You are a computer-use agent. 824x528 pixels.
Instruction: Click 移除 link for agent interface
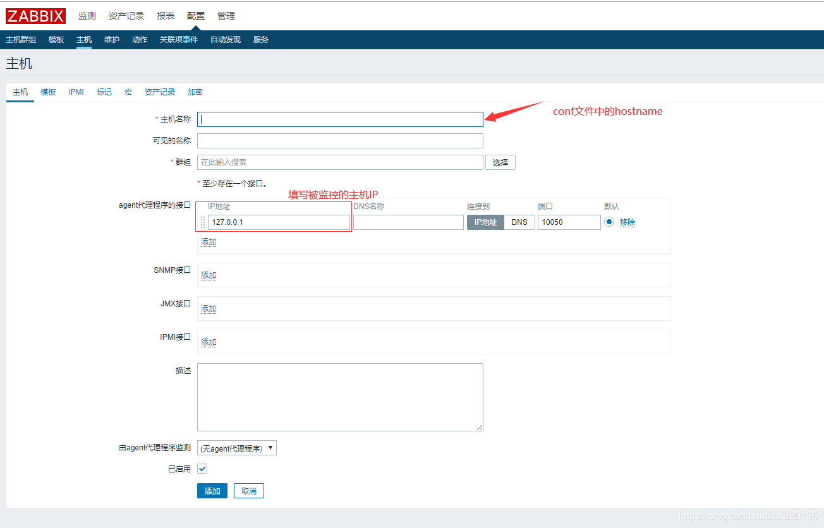tap(627, 222)
